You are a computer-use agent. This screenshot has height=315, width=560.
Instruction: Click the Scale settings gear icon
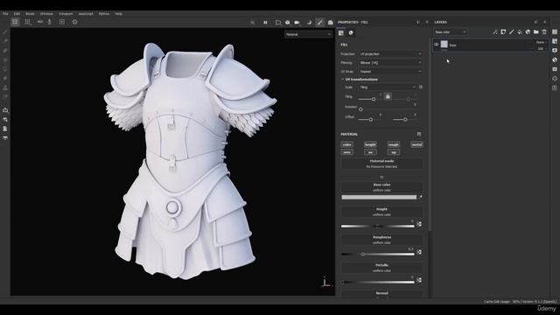(x=421, y=87)
